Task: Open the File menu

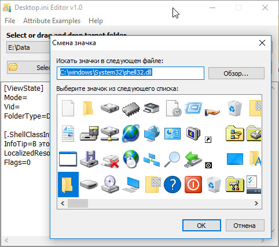Action: [10, 21]
